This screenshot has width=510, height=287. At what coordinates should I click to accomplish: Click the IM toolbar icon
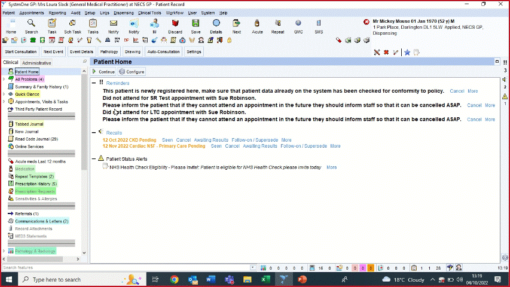[x=154, y=26]
